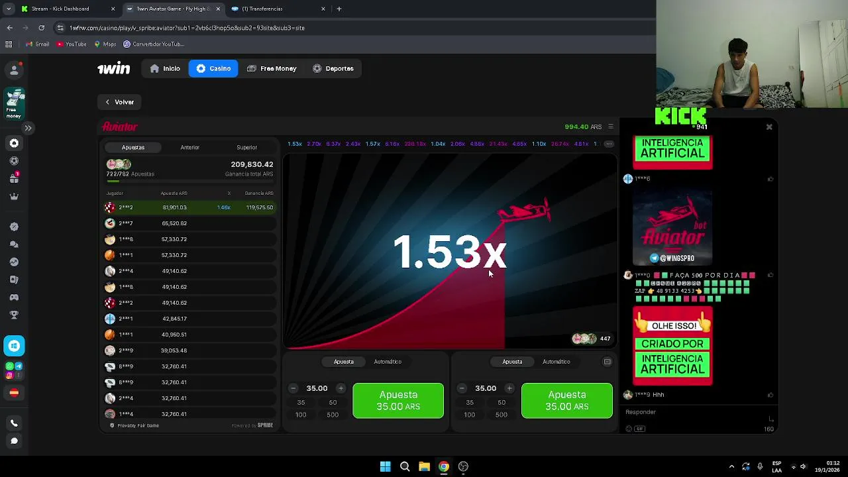Viewport: 848px width, 477px height.
Task: Open the trophy tournaments icon
Action: pos(14,315)
